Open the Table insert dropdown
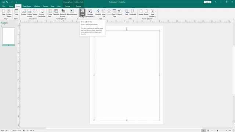 click(x=16, y=13)
